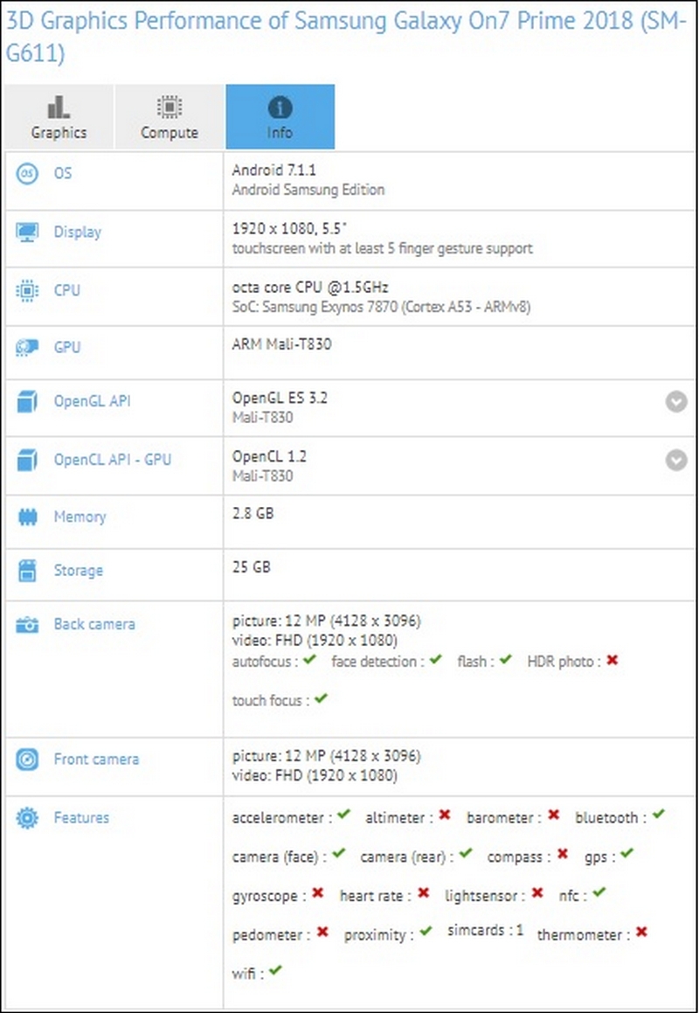The width and height of the screenshot is (699, 1013).
Task: Click the altimeter red cross
Action: tap(445, 815)
